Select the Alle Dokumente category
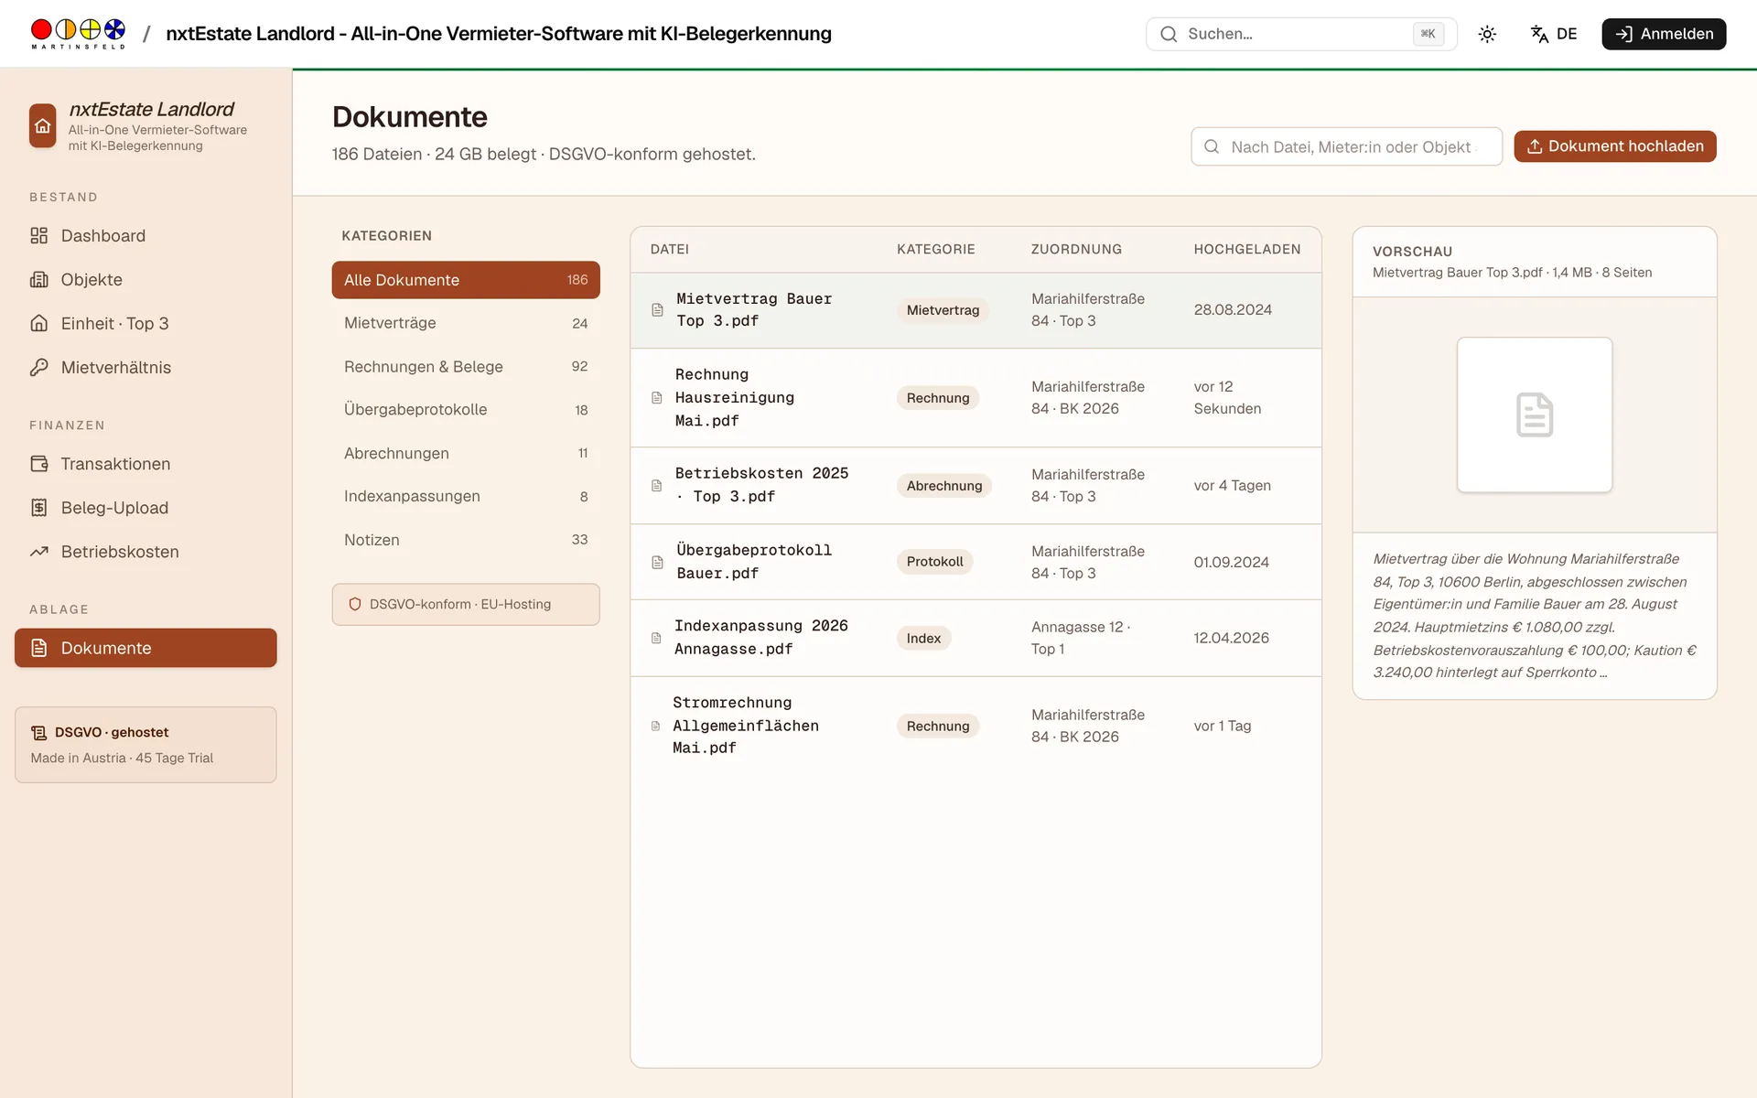 point(466,280)
